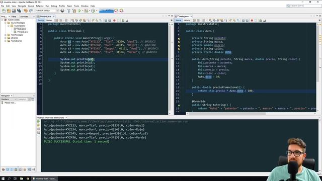The image size is (322, 181).
Task: Click the Windows Start button
Action: pos(3,179)
